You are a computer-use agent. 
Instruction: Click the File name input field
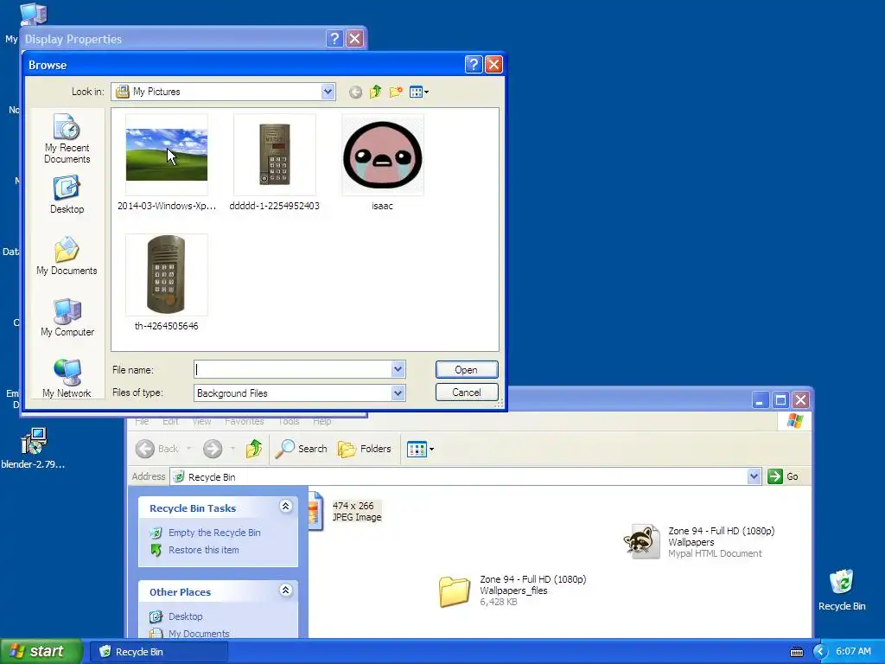click(x=292, y=370)
